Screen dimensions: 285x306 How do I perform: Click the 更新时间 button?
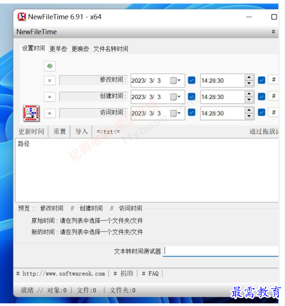31,131
